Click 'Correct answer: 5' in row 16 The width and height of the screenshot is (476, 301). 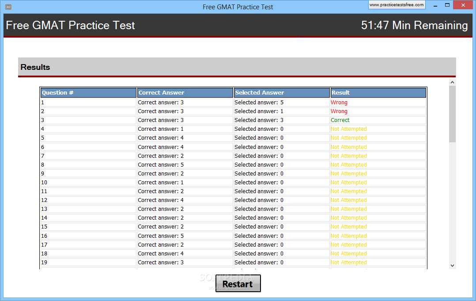point(161,236)
